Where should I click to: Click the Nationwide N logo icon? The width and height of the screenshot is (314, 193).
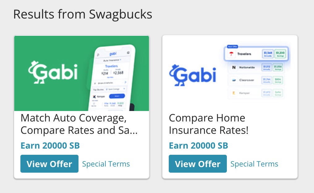(234, 67)
